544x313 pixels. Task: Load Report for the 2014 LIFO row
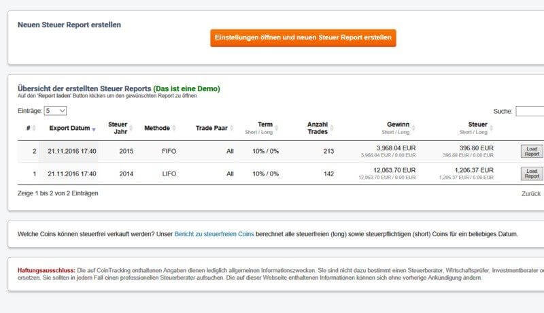532,174
